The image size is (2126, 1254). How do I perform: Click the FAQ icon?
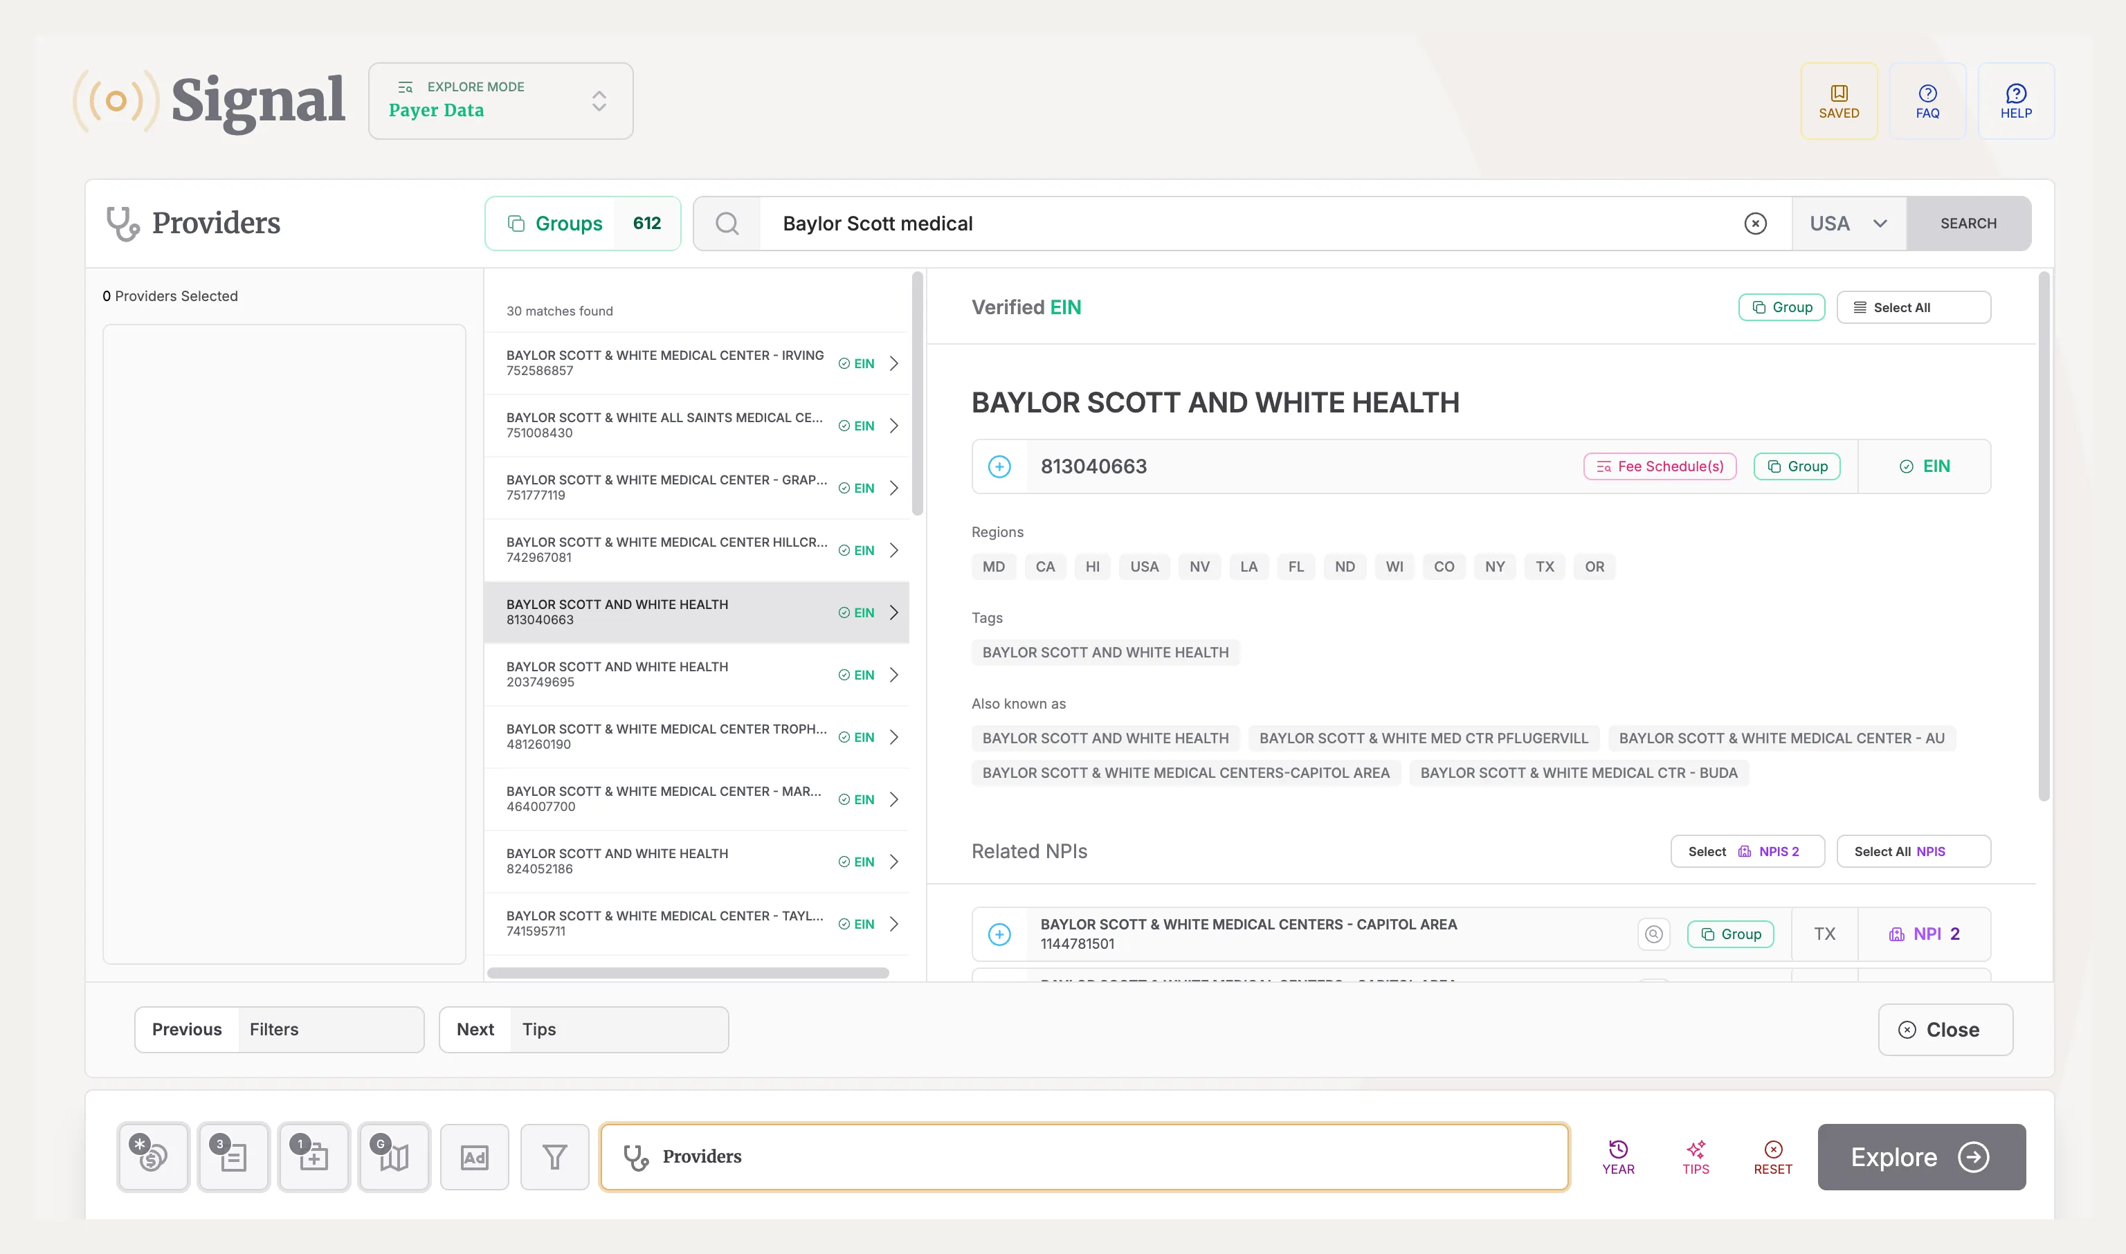[1927, 100]
